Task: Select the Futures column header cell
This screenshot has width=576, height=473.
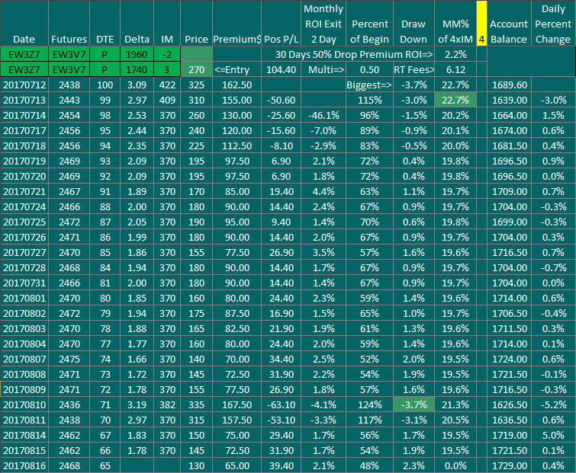Action: coord(69,24)
